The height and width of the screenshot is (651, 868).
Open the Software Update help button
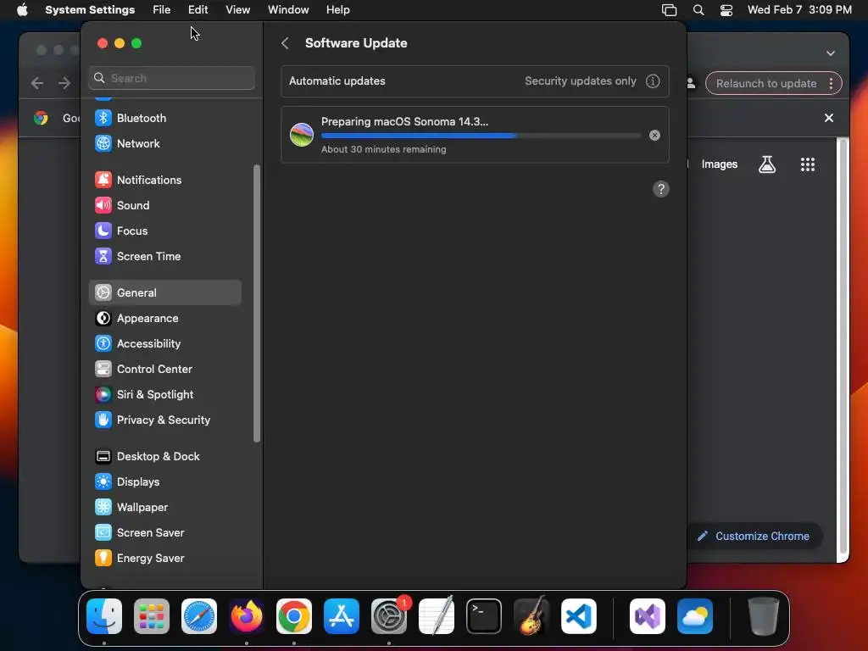tap(660, 189)
